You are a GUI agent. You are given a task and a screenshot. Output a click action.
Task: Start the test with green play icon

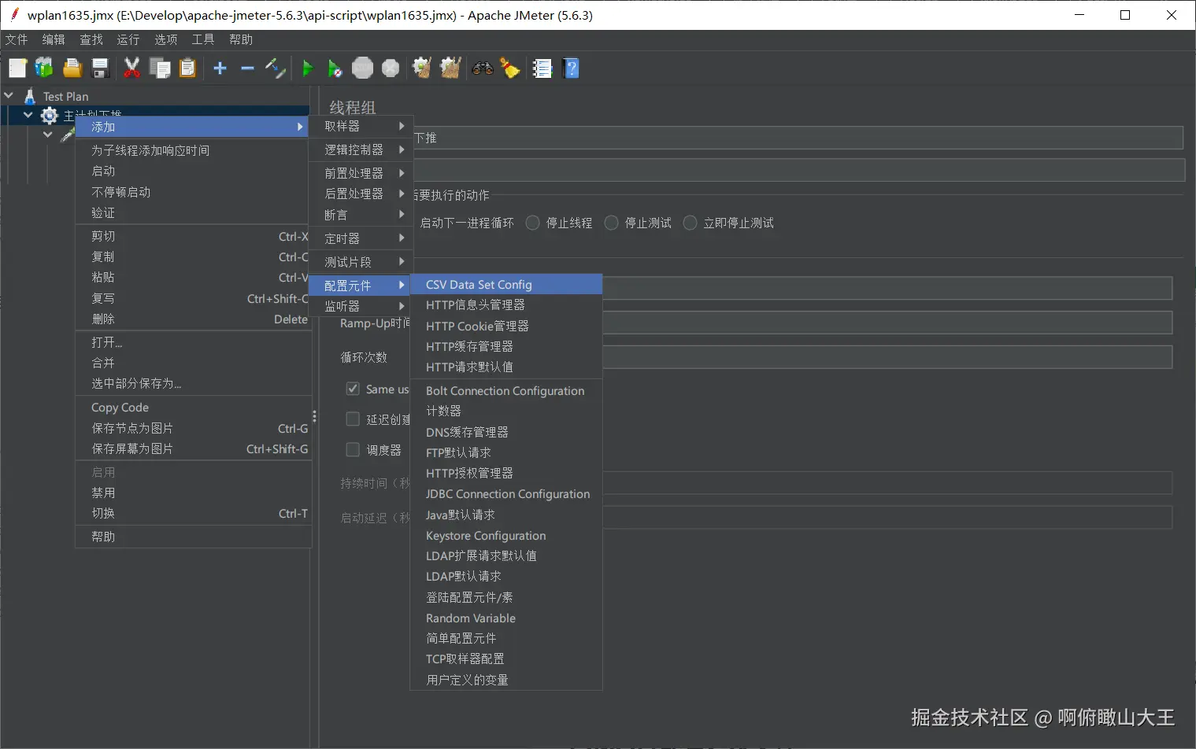[308, 68]
